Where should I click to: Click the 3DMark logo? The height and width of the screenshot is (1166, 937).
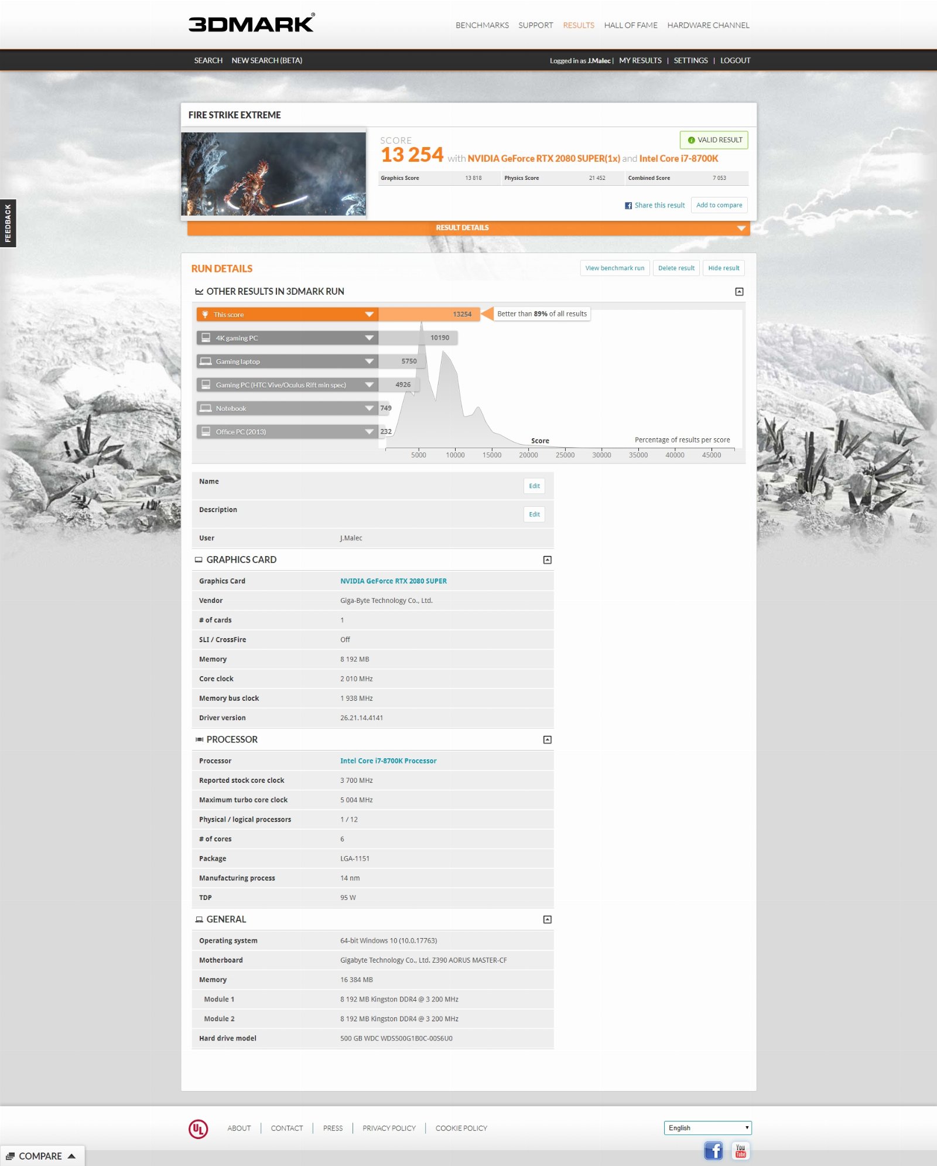[251, 23]
